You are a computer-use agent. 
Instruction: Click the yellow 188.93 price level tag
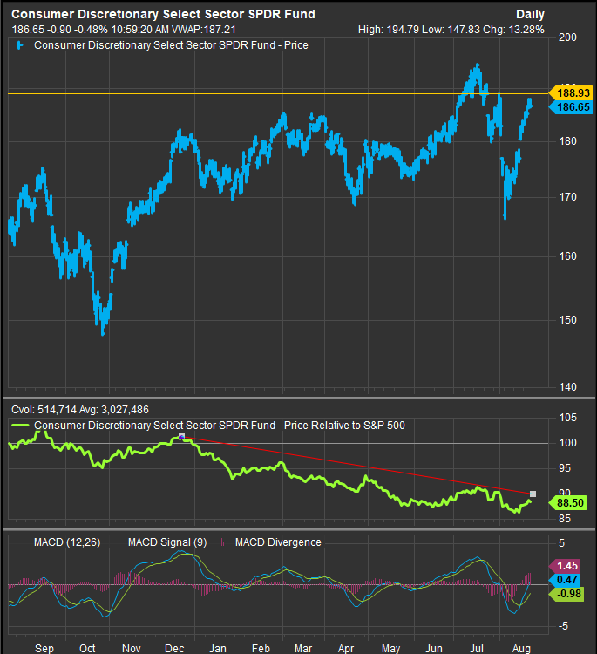point(570,93)
